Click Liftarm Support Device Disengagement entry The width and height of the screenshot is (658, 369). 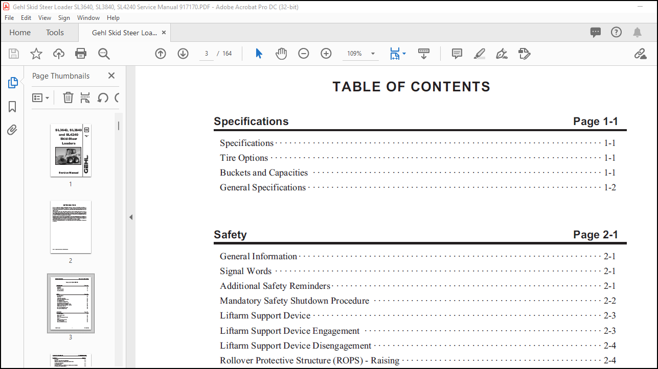point(418,346)
